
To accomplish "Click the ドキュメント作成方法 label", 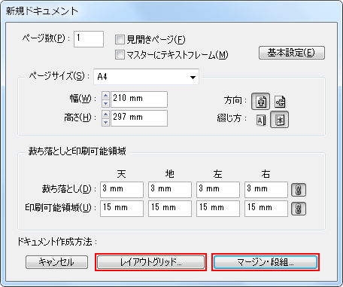I will point(57,242).
